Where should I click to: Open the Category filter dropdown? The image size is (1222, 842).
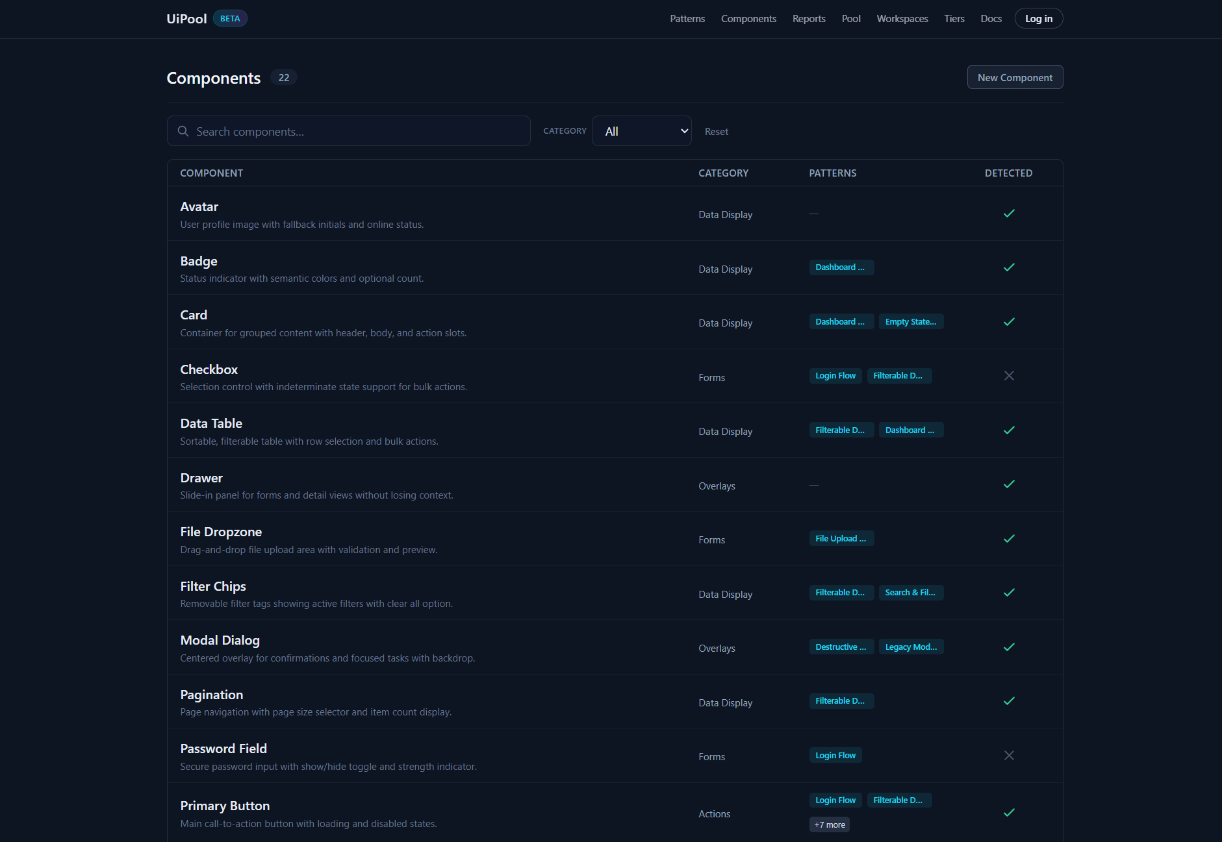pyautogui.click(x=641, y=131)
